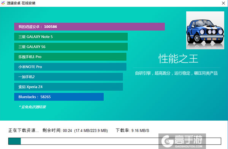
Task: Click the 小米NOTE Pro bar
Action: [70, 67]
